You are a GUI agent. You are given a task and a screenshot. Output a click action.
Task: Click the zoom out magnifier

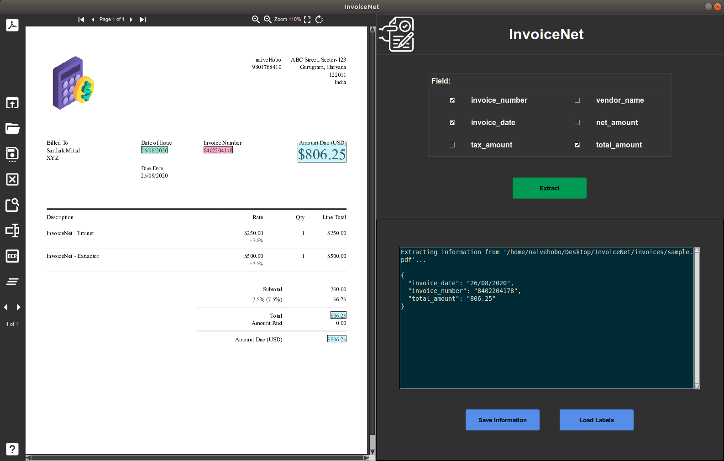tap(268, 20)
